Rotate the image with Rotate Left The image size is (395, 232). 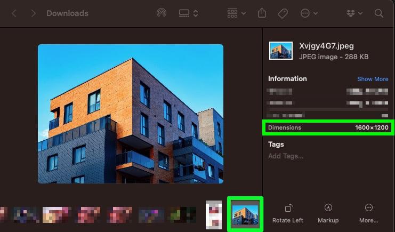coord(287,213)
